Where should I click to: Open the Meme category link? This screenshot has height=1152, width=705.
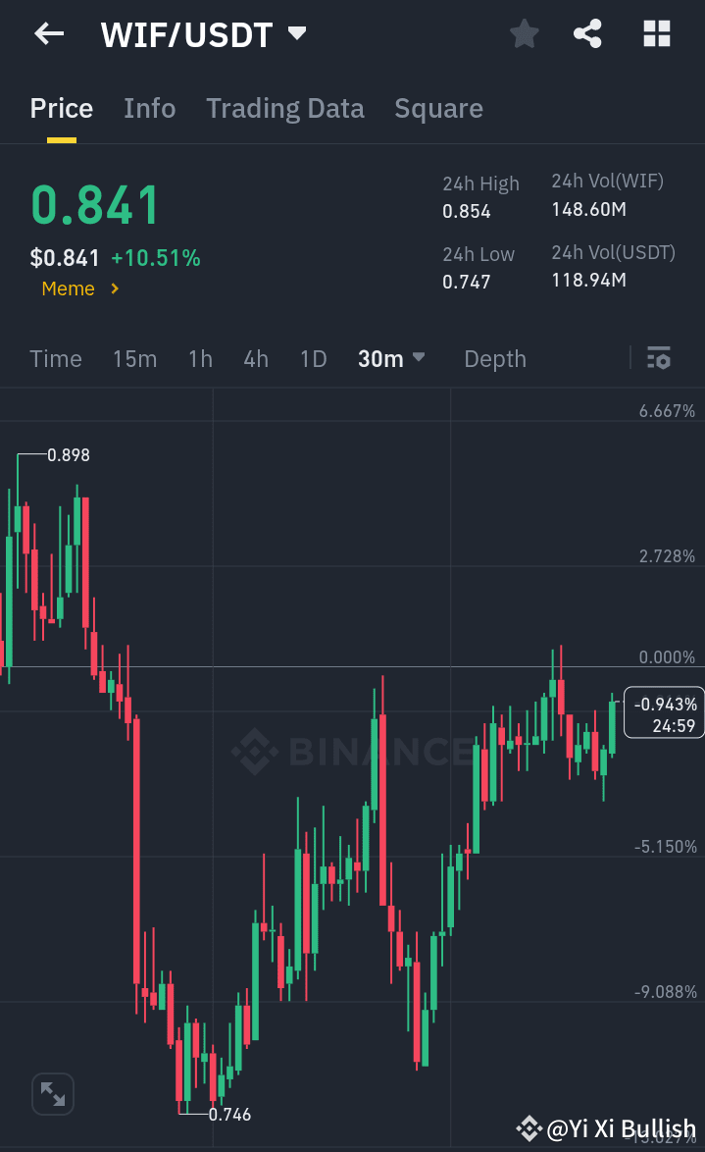(78, 289)
